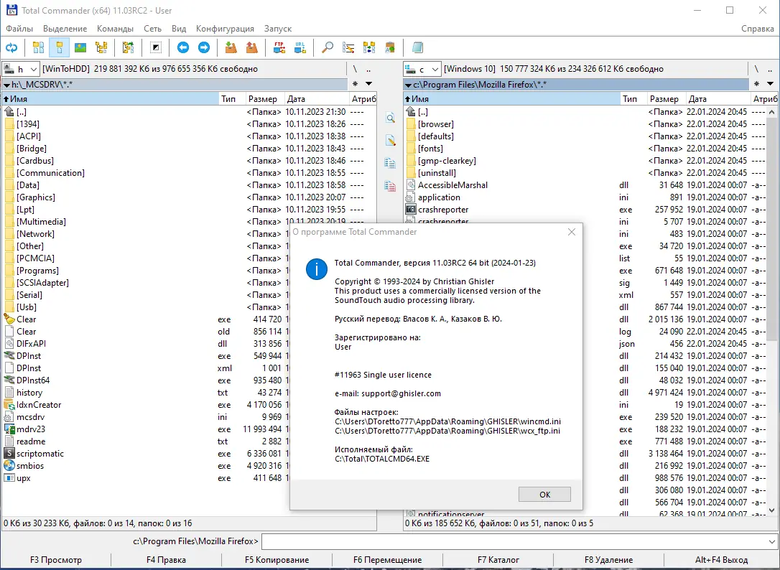The image size is (780, 570).
Task: Click the clipboard copy names icon
Action: pos(390,48)
